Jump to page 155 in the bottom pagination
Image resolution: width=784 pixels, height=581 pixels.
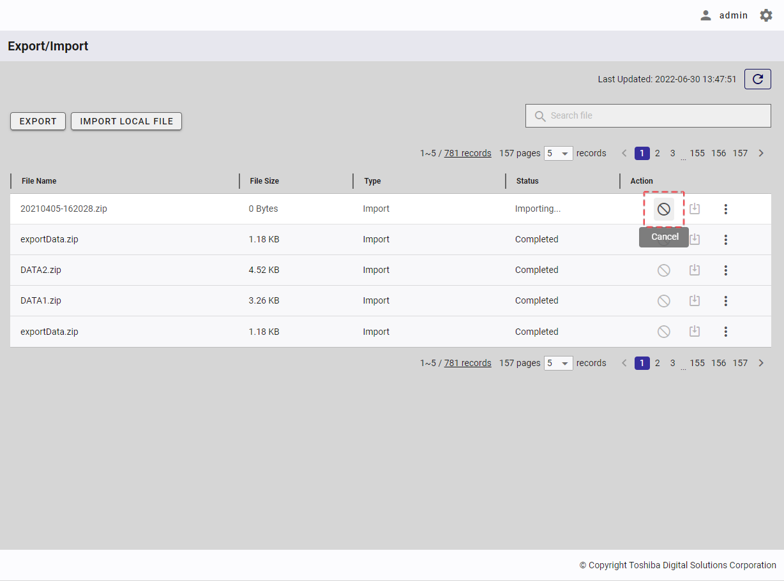697,363
